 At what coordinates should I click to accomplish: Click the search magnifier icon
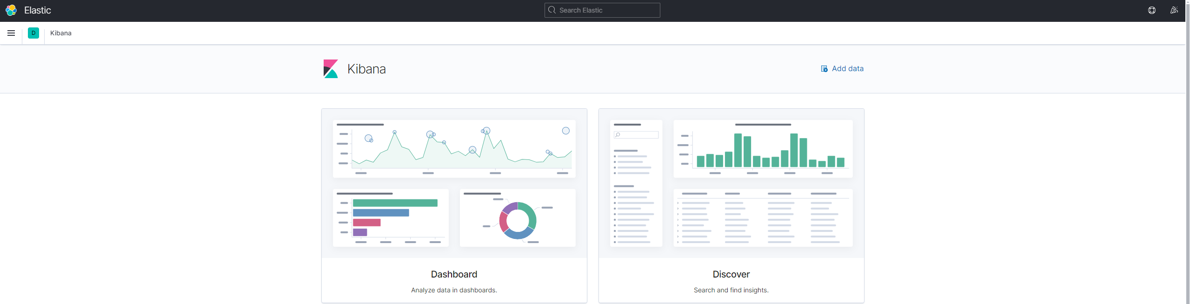point(552,10)
